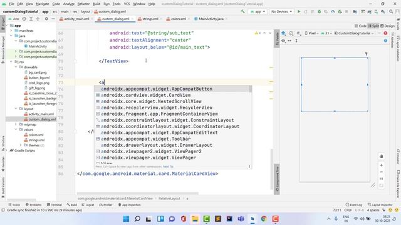Open the VCS menu
This screenshot has width=401, height=225.
[x=127, y=4]
